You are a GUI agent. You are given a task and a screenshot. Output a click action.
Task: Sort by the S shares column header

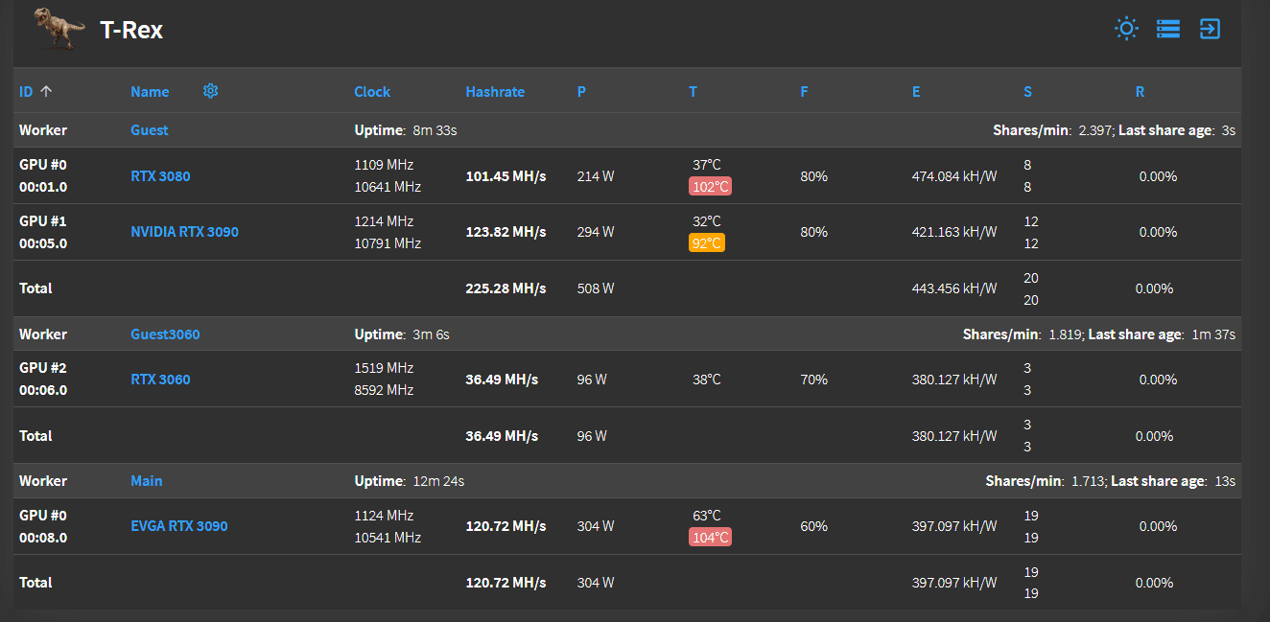(x=1027, y=92)
